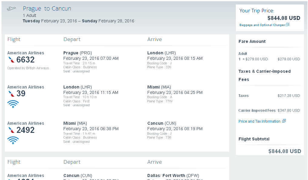Open the Price and Tax Information link
308x180 pixels.
click(259, 121)
